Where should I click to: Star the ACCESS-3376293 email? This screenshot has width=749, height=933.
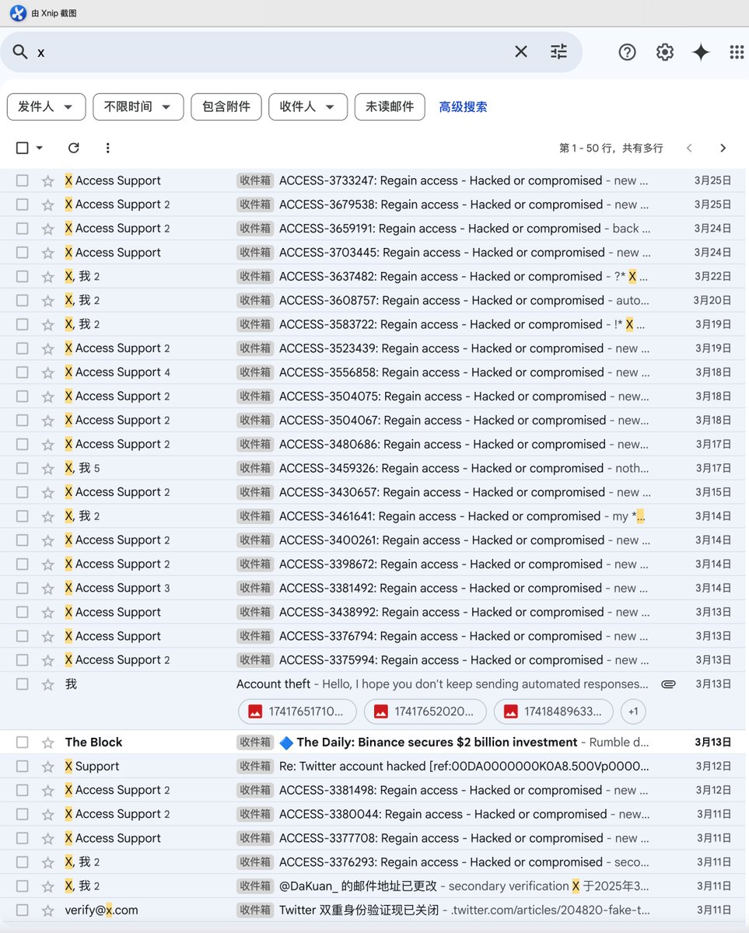pyautogui.click(x=48, y=862)
